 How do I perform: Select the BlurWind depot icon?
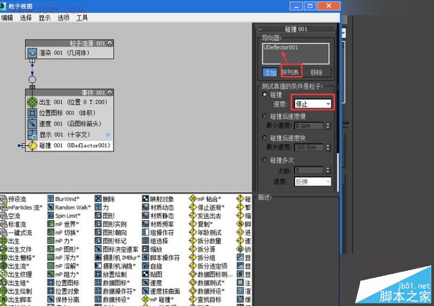point(50,199)
